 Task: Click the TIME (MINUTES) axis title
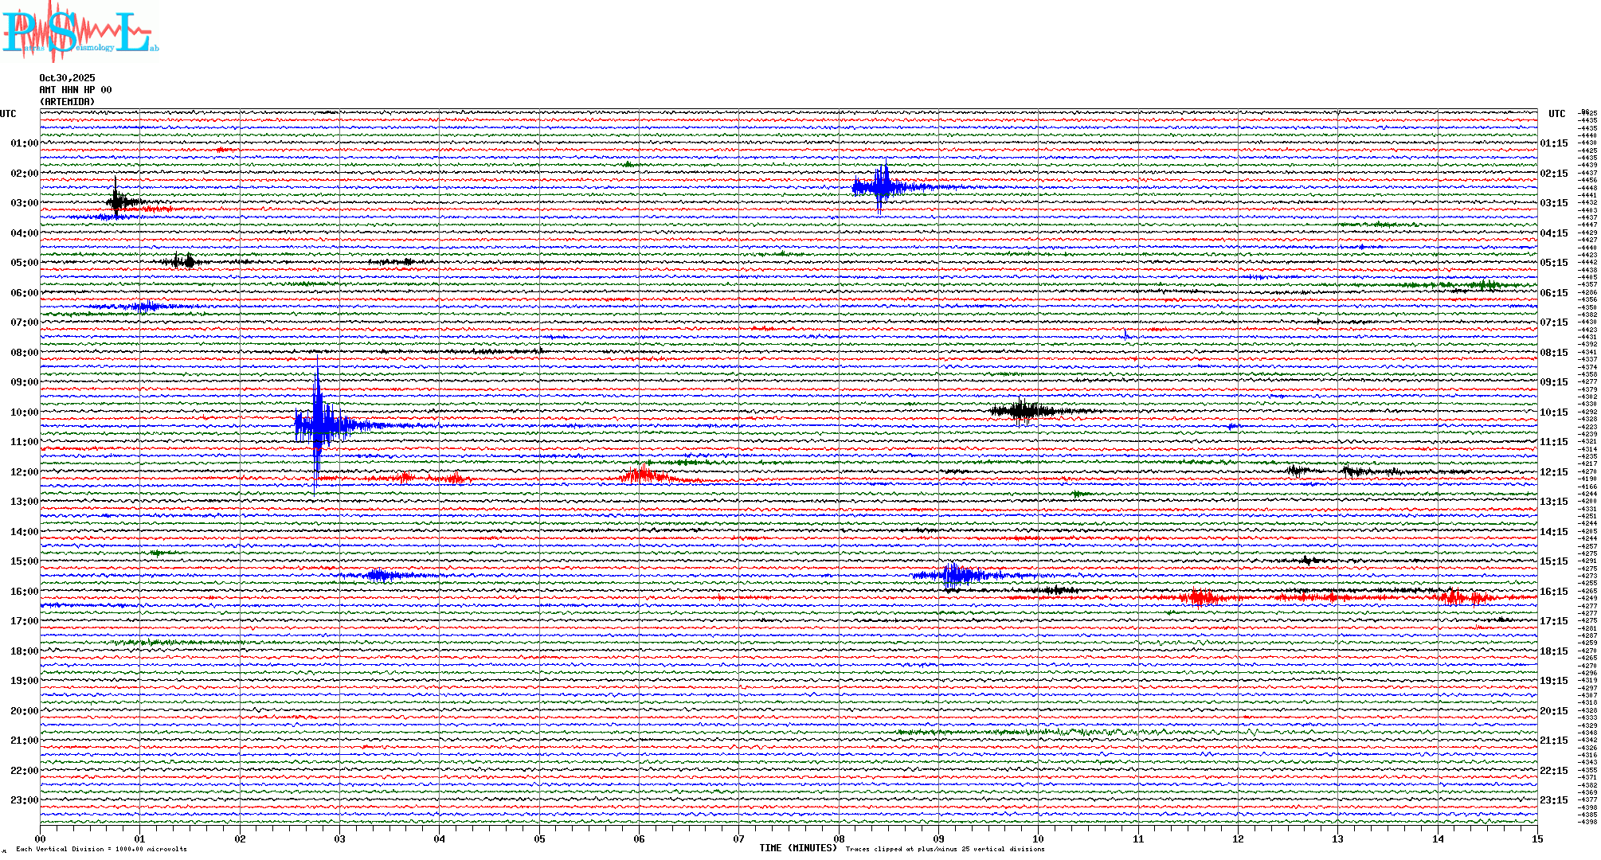point(797,848)
